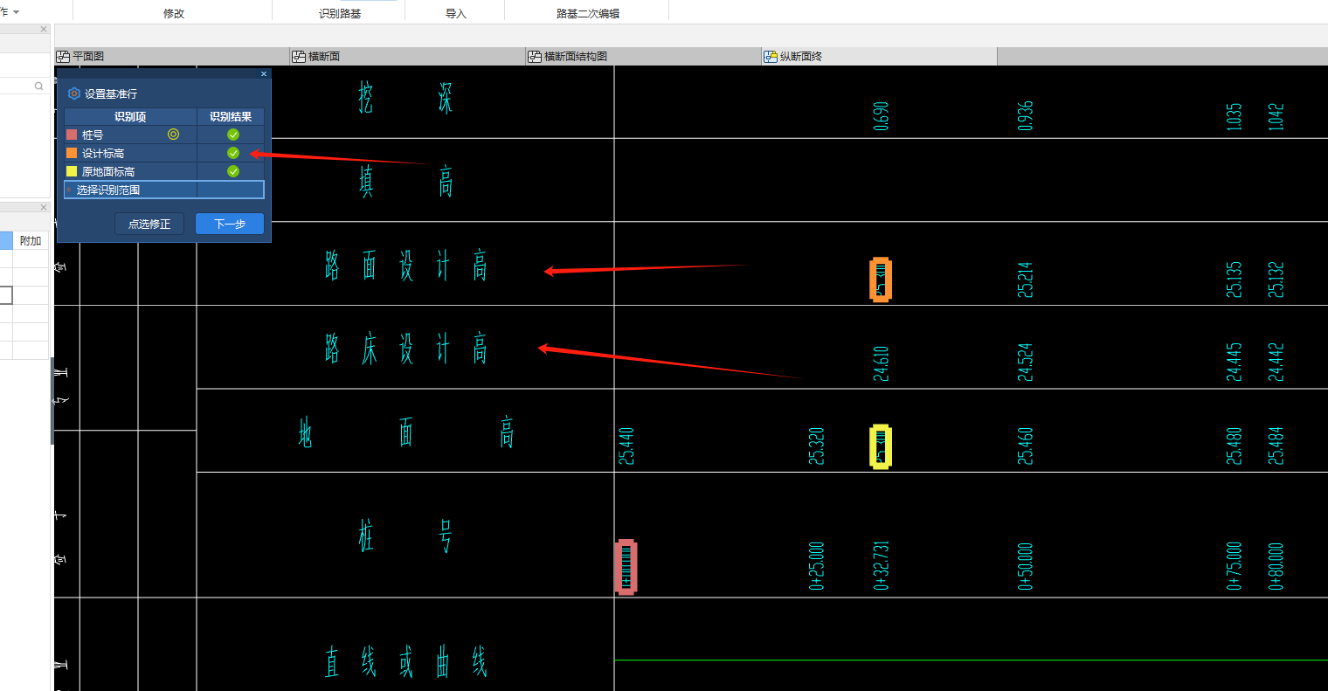Switch to the 纵断面终 tab

click(x=880, y=56)
